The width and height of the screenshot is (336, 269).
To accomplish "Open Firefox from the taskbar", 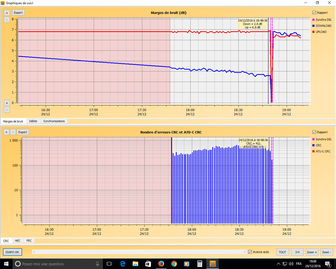I will tap(161, 264).
